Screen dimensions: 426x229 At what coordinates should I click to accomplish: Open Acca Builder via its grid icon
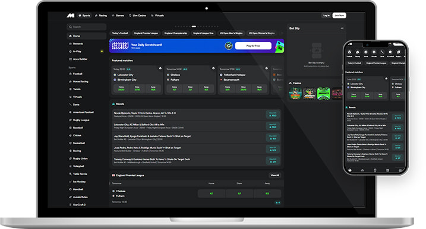[x=70, y=59]
